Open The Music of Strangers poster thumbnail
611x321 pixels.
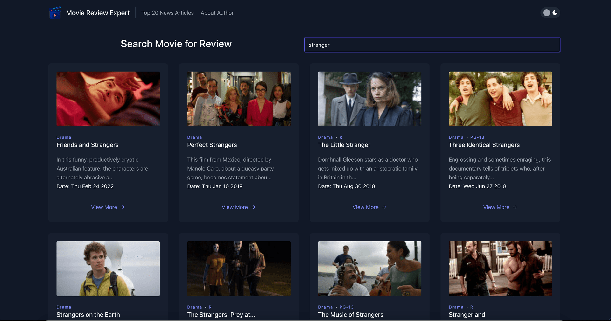tap(369, 269)
